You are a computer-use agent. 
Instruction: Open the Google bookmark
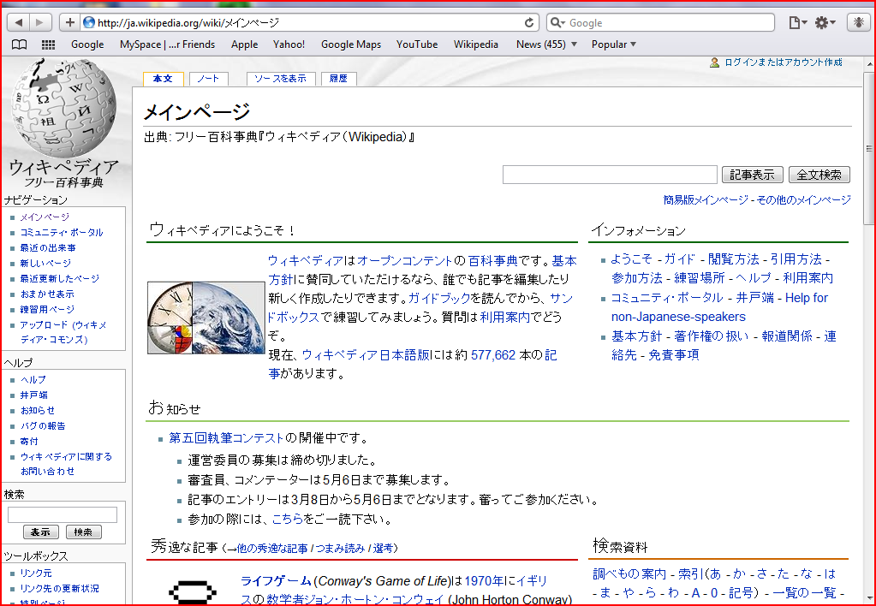coord(87,45)
